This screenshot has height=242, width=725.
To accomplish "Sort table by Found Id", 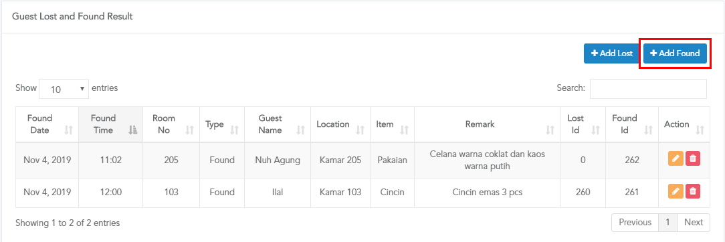I will [x=631, y=124].
